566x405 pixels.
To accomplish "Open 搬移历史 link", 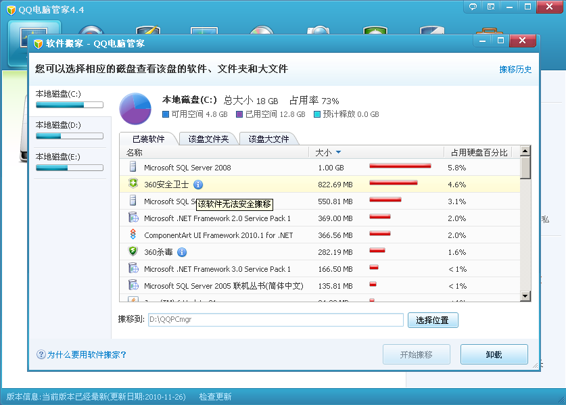I will [515, 70].
